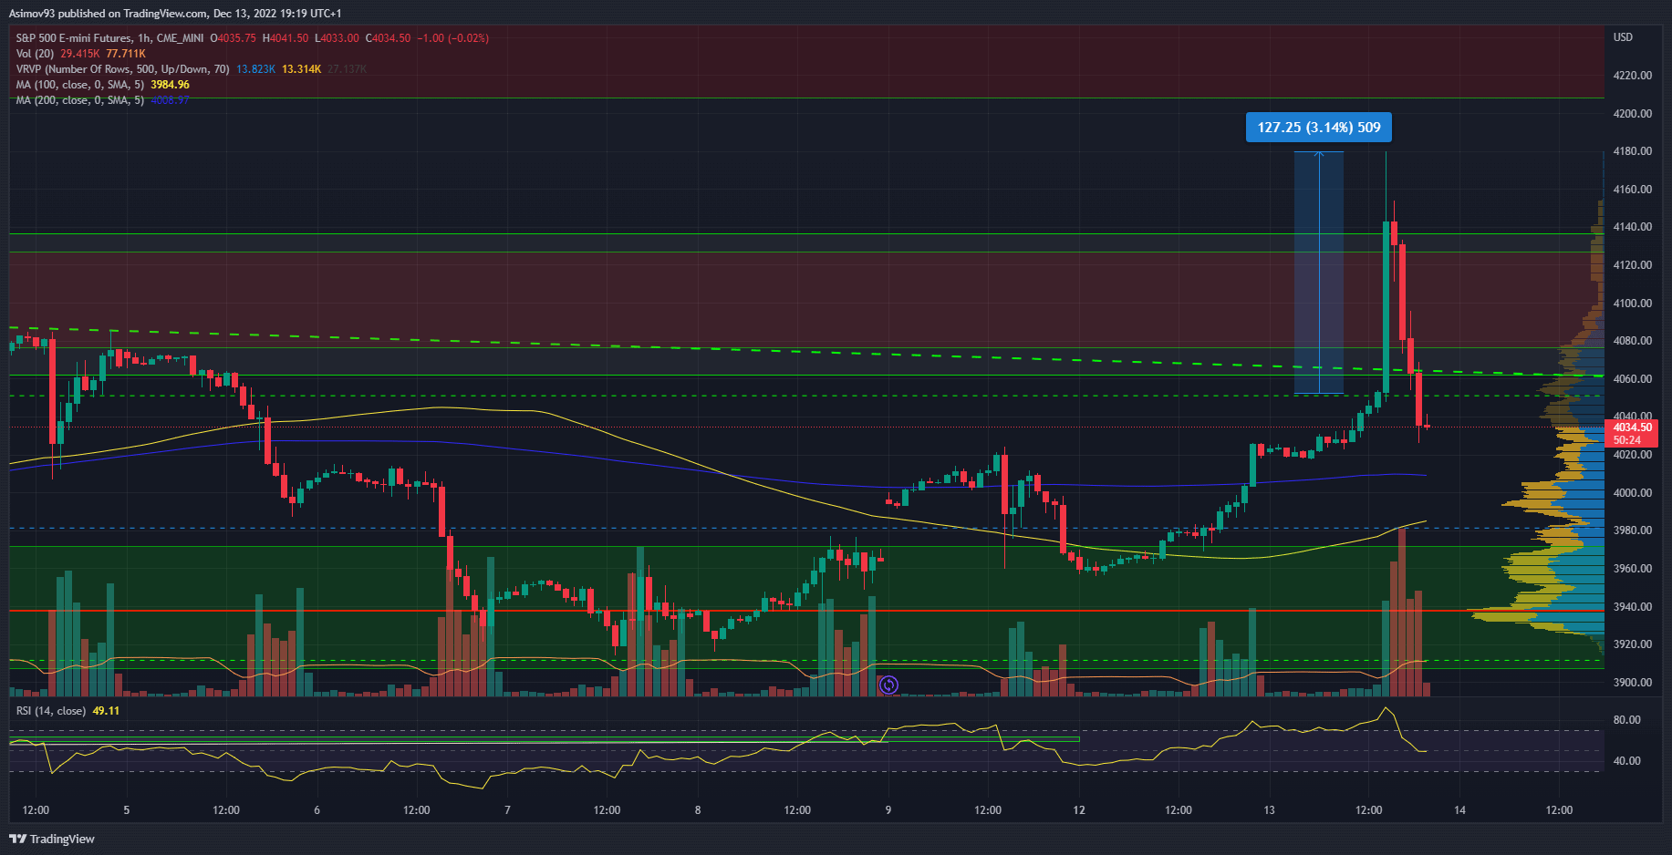Click the TradingView logo
Screen dimensions: 1672x855
coord(52,839)
